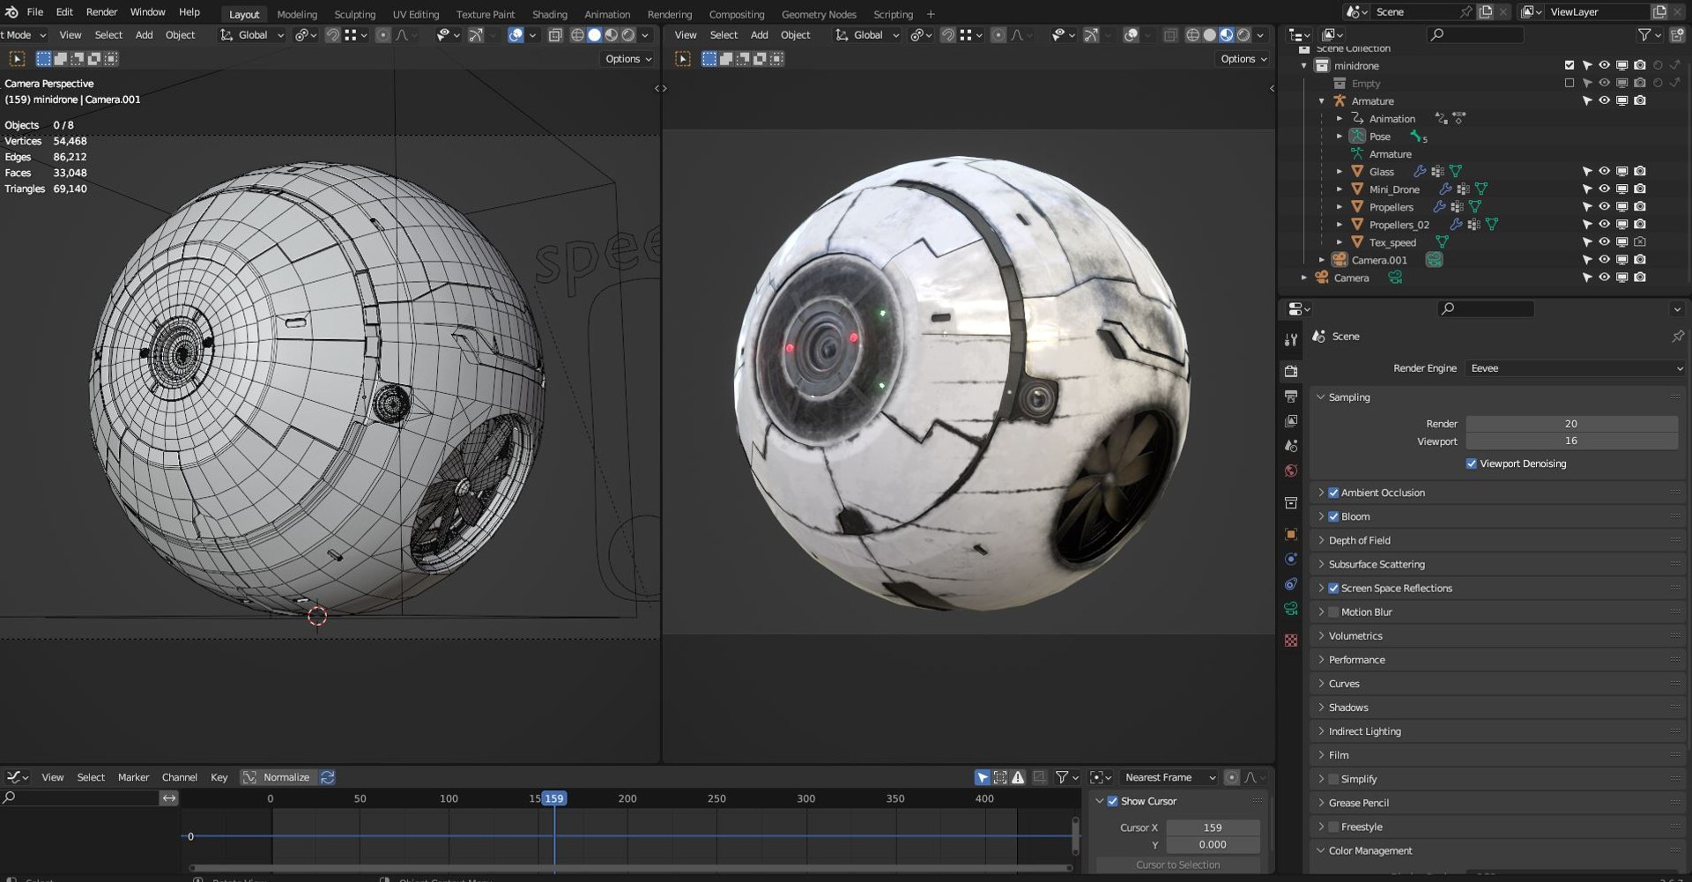
Task: Open the Options dropdown in left viewport
Action: pos(628,59)
